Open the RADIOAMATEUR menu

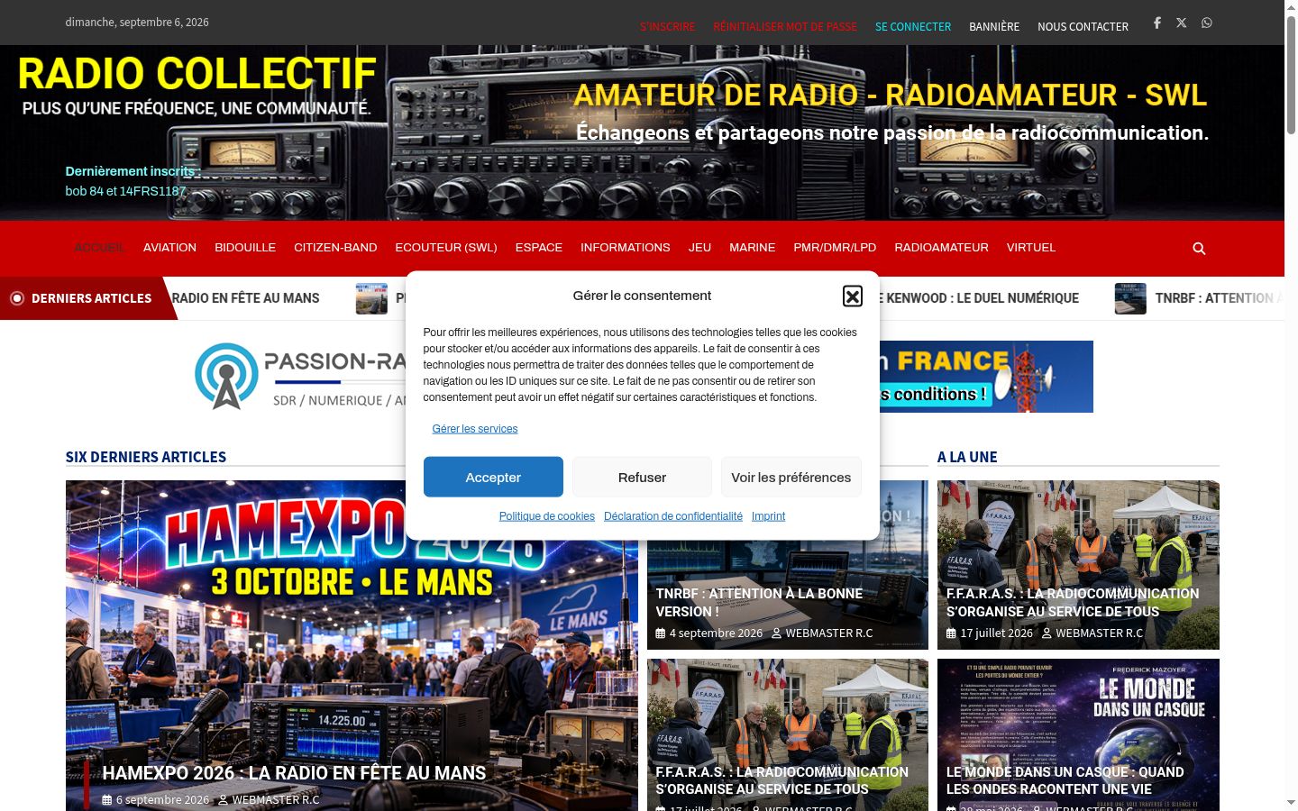[x=941, y=247]
